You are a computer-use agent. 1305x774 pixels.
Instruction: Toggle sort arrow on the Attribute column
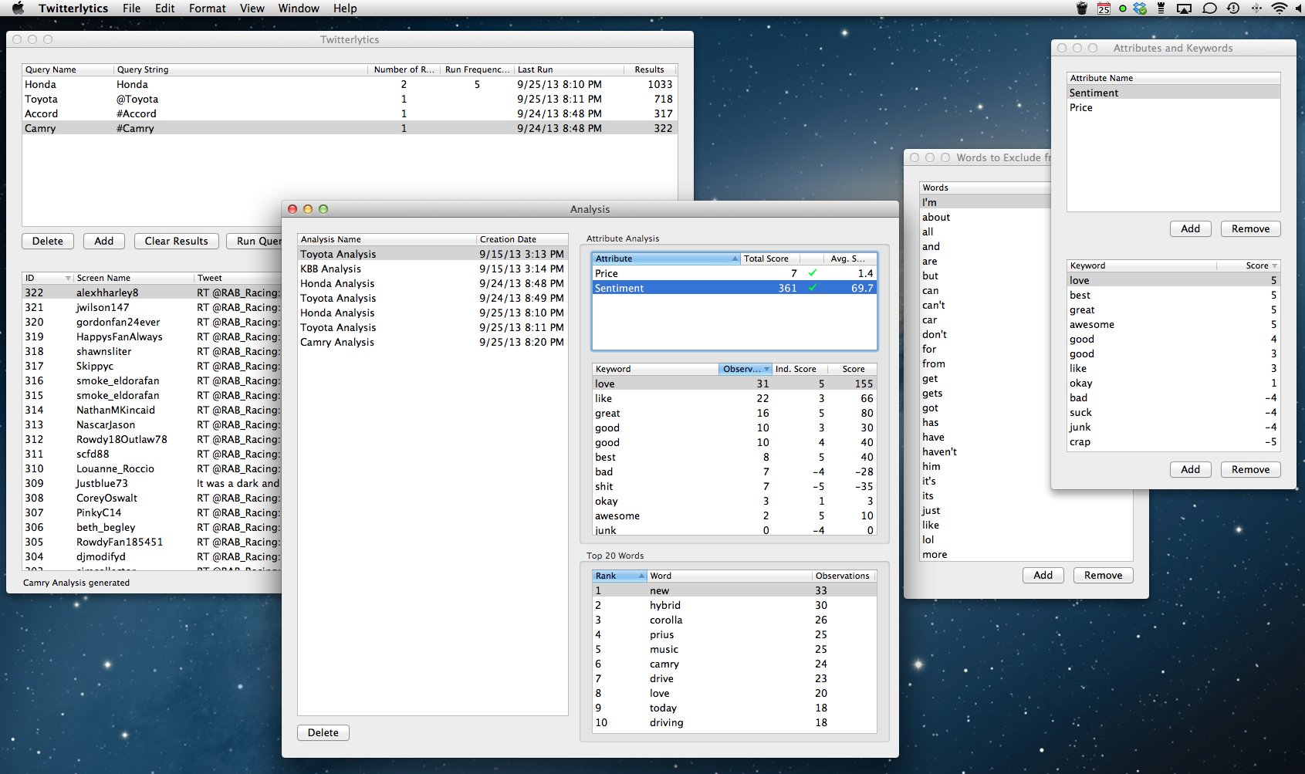tap(735, 259)
